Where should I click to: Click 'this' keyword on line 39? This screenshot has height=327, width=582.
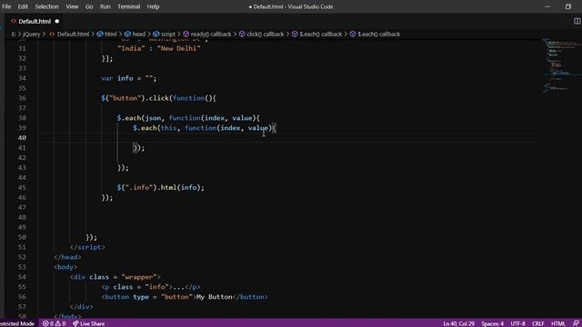(168, 128)
